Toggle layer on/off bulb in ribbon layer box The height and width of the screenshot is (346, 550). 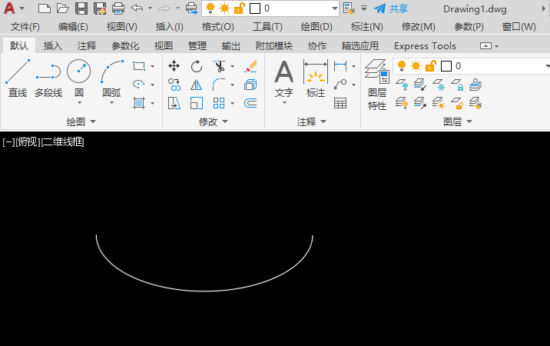point(402,65)
